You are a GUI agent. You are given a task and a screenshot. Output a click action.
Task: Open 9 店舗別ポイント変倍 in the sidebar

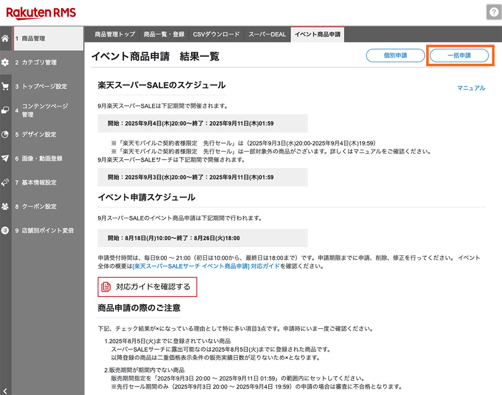48,230
